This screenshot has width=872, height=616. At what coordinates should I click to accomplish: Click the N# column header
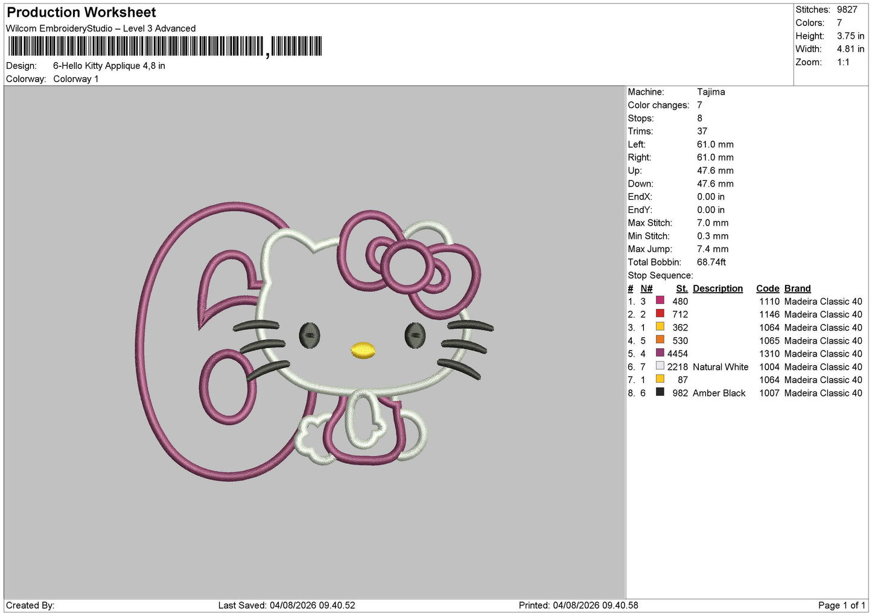tap(646, 288)
